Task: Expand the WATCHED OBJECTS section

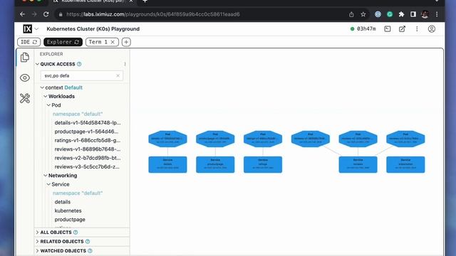Action: (x=37, y=251)
